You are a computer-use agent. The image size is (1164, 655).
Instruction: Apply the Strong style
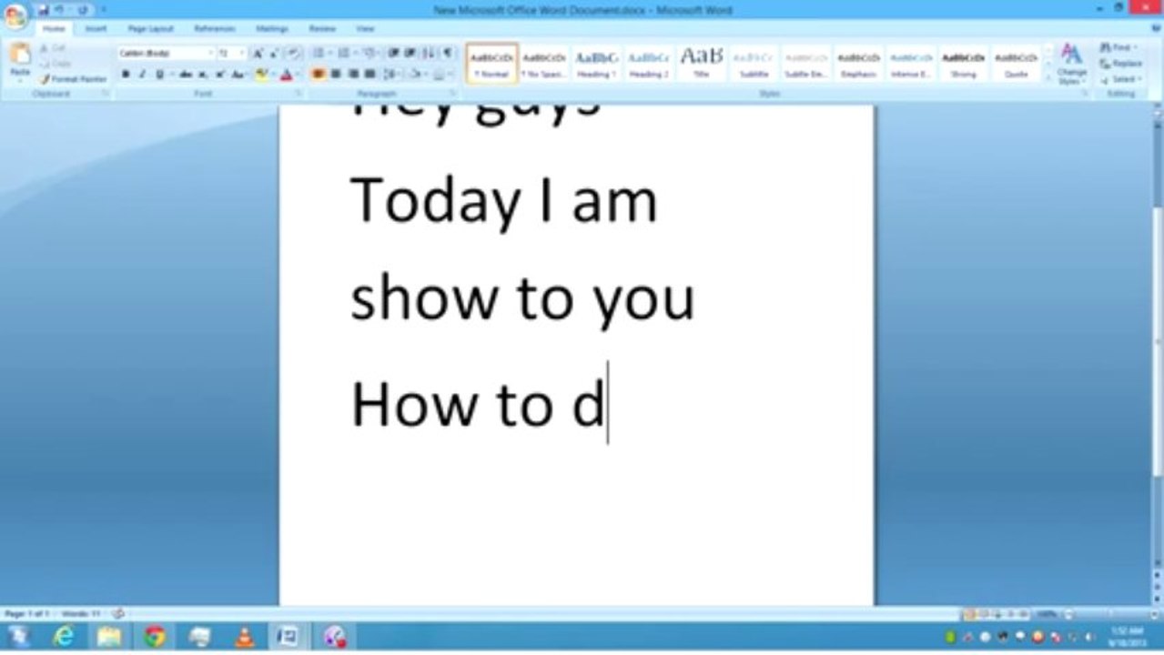pos(963,63)
